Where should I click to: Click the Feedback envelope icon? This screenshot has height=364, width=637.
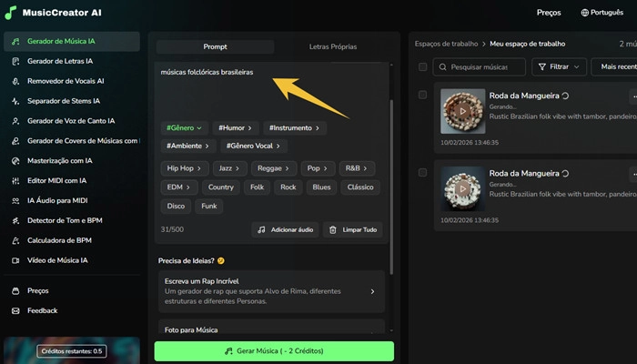[15, 311]
